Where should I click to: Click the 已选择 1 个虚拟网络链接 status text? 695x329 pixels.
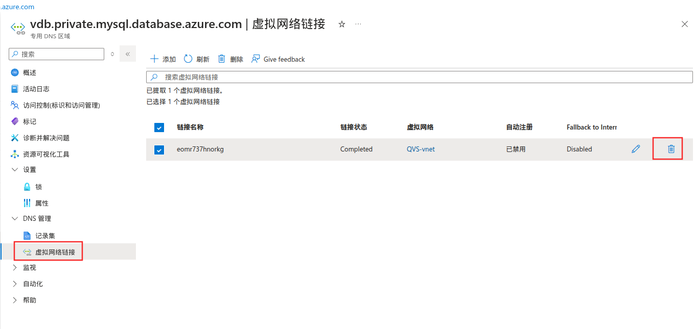click(183, 102)
